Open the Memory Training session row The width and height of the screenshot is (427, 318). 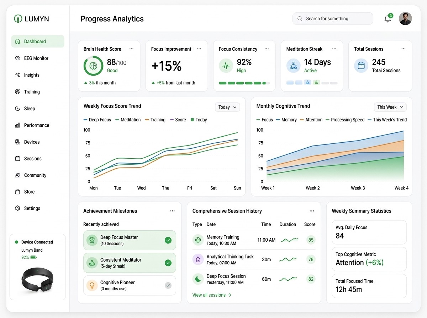pyautogui.click(x=254, y=240)
